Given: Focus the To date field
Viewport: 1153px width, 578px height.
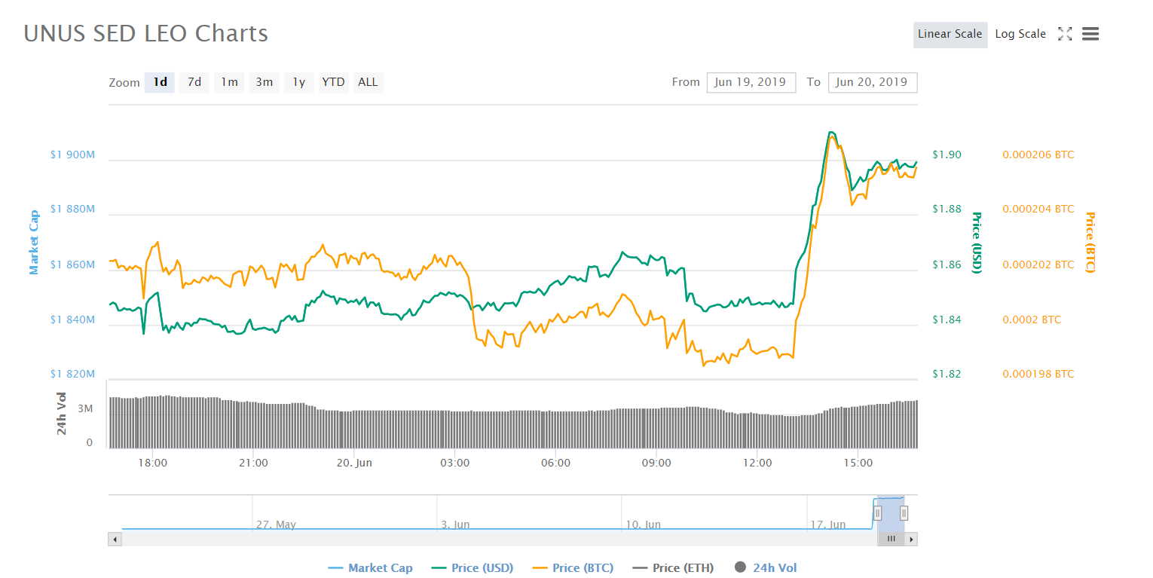Looking at the screenshot, I should tap(873, 82).
